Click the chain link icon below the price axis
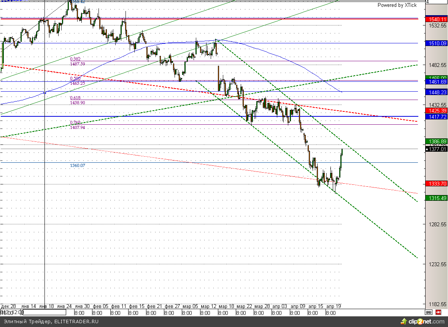 coord(429,312)
